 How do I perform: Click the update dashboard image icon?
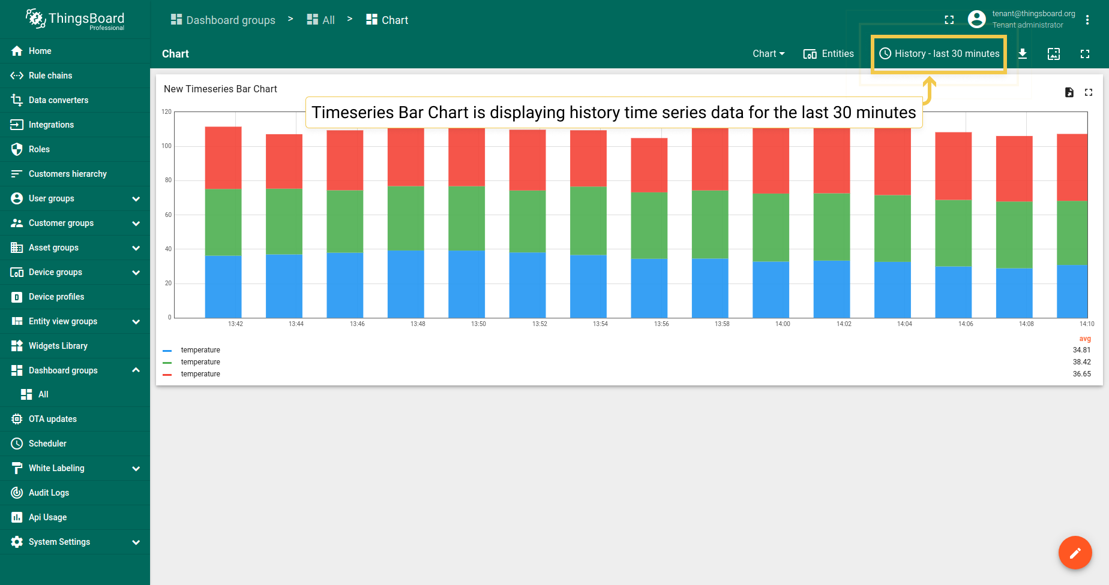click(x=1054, y=54)
